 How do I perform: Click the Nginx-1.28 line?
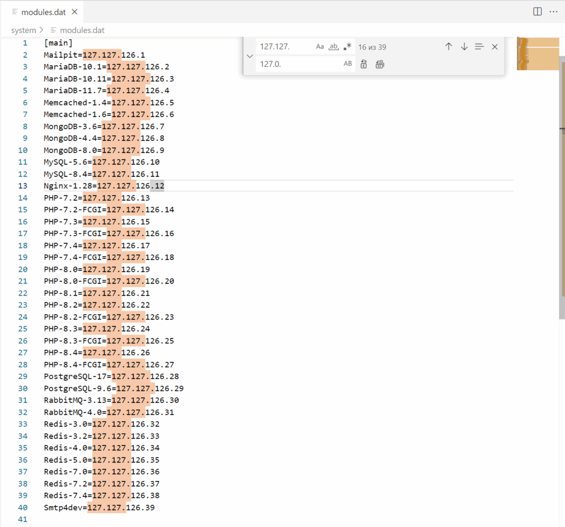pos(104,185)
